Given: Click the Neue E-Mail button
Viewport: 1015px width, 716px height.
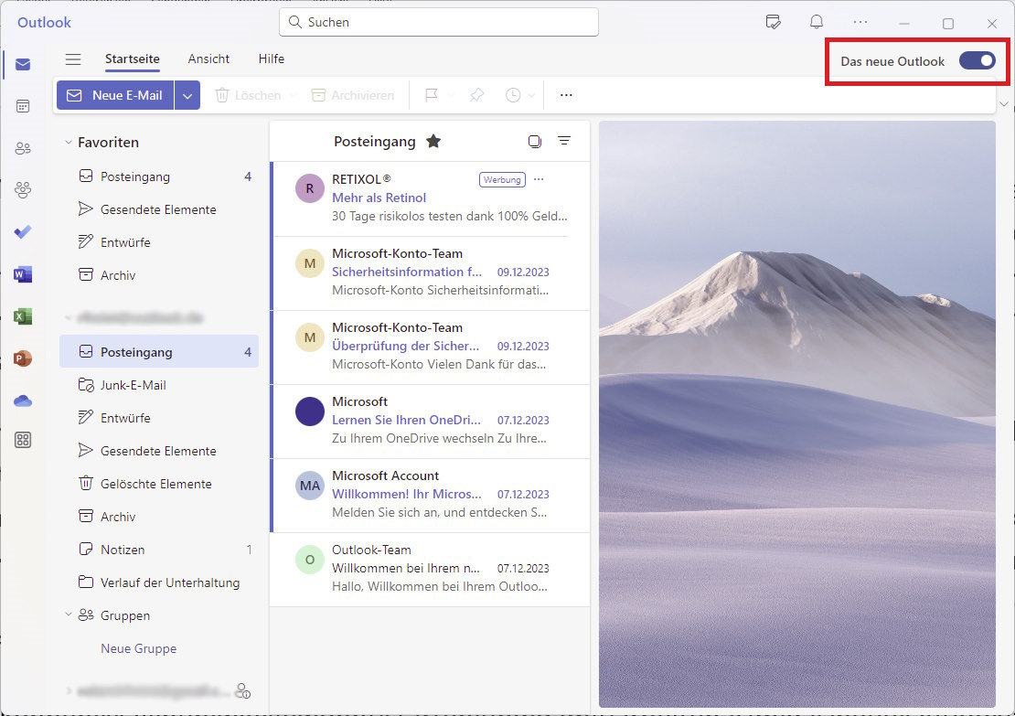Looking at the screenshot, I should pyautogui.click(x=115, y=95).
